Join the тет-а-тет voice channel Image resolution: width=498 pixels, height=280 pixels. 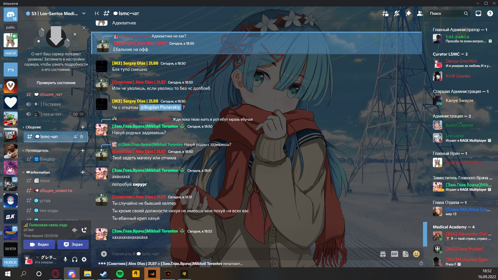(48, 114)
